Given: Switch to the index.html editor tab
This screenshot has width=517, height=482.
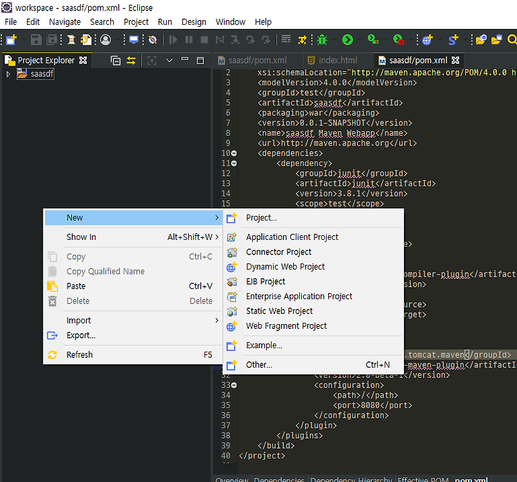Looking at the screenshot, I should [x=332, y=61].
